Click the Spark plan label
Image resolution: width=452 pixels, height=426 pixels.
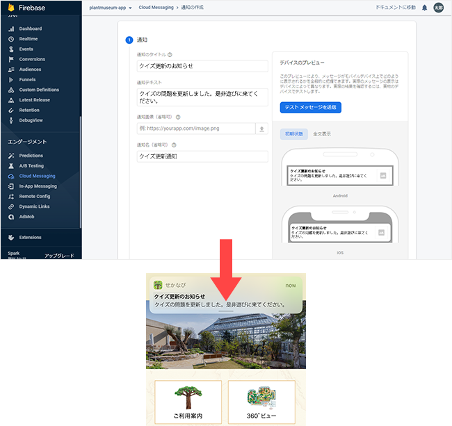coord(14,253)
